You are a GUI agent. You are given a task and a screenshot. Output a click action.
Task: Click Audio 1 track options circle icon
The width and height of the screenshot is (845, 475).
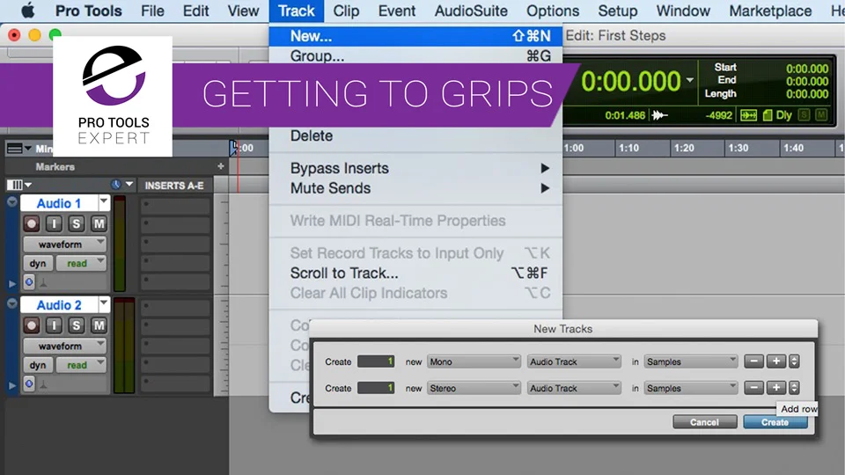tap(11, 202)
